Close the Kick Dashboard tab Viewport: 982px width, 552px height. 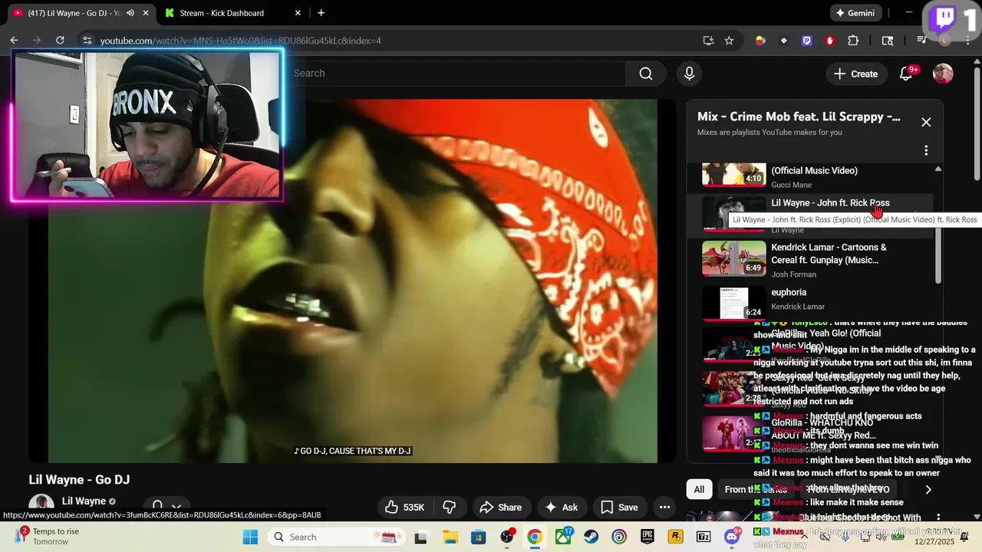click(x=298, y=13)
